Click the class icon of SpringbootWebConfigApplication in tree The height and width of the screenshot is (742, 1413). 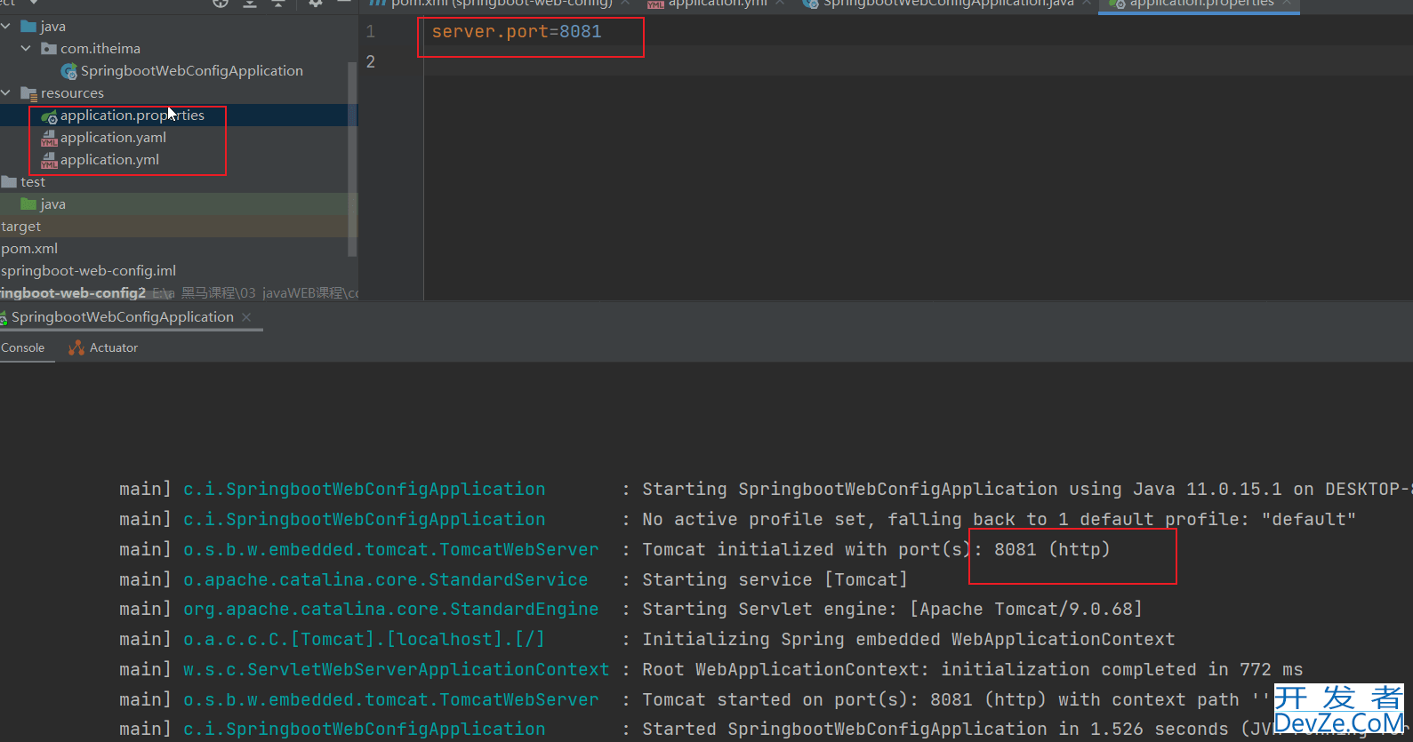68,71
